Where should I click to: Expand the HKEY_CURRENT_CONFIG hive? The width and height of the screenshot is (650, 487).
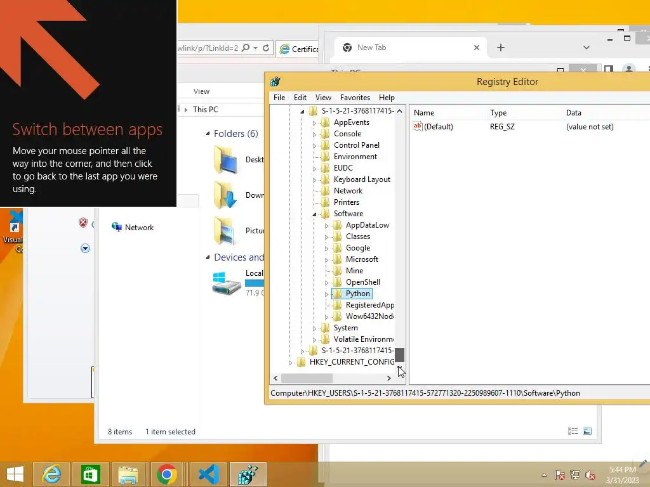point(290,363)
